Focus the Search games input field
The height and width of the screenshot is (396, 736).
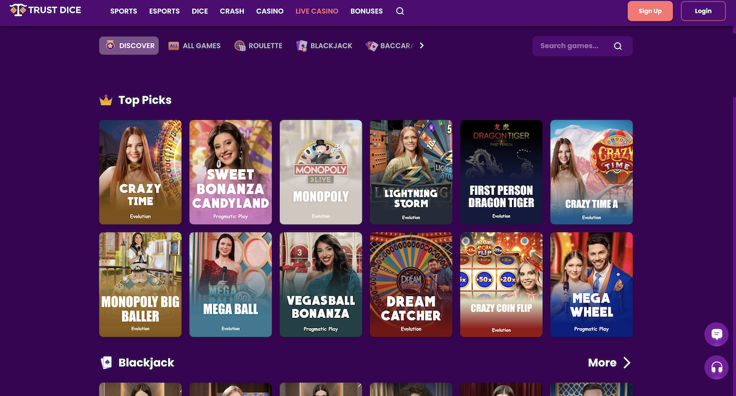582,46
